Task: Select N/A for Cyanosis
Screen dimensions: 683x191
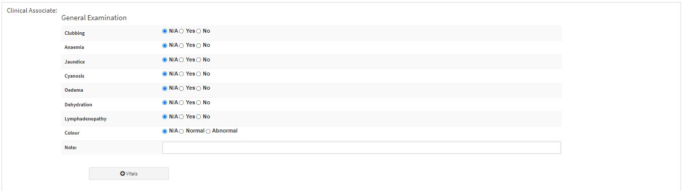Action: point(164,74)
